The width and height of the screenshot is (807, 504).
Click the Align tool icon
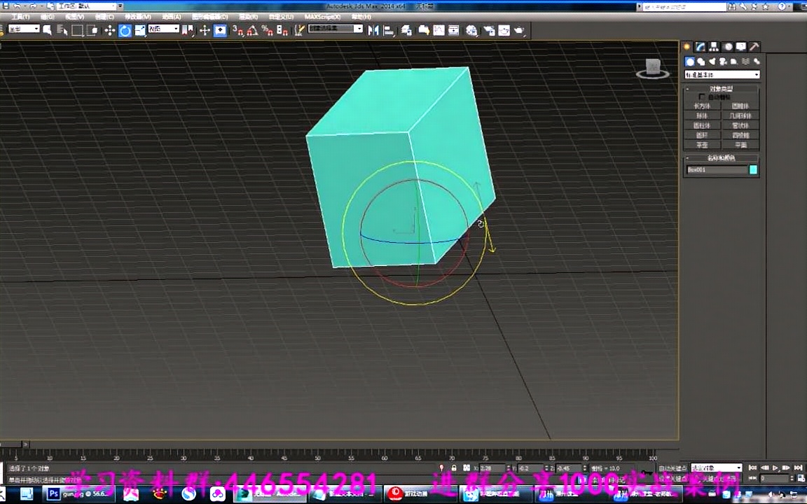(389, 31)
